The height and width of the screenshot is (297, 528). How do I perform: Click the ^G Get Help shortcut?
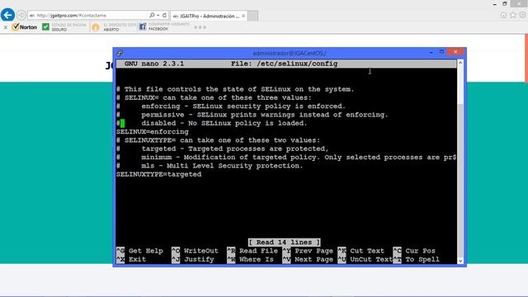tap(139, 251)
